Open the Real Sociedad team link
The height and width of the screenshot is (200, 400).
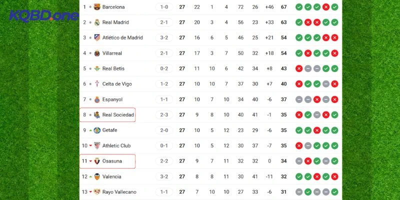click(x=118, y=115)
